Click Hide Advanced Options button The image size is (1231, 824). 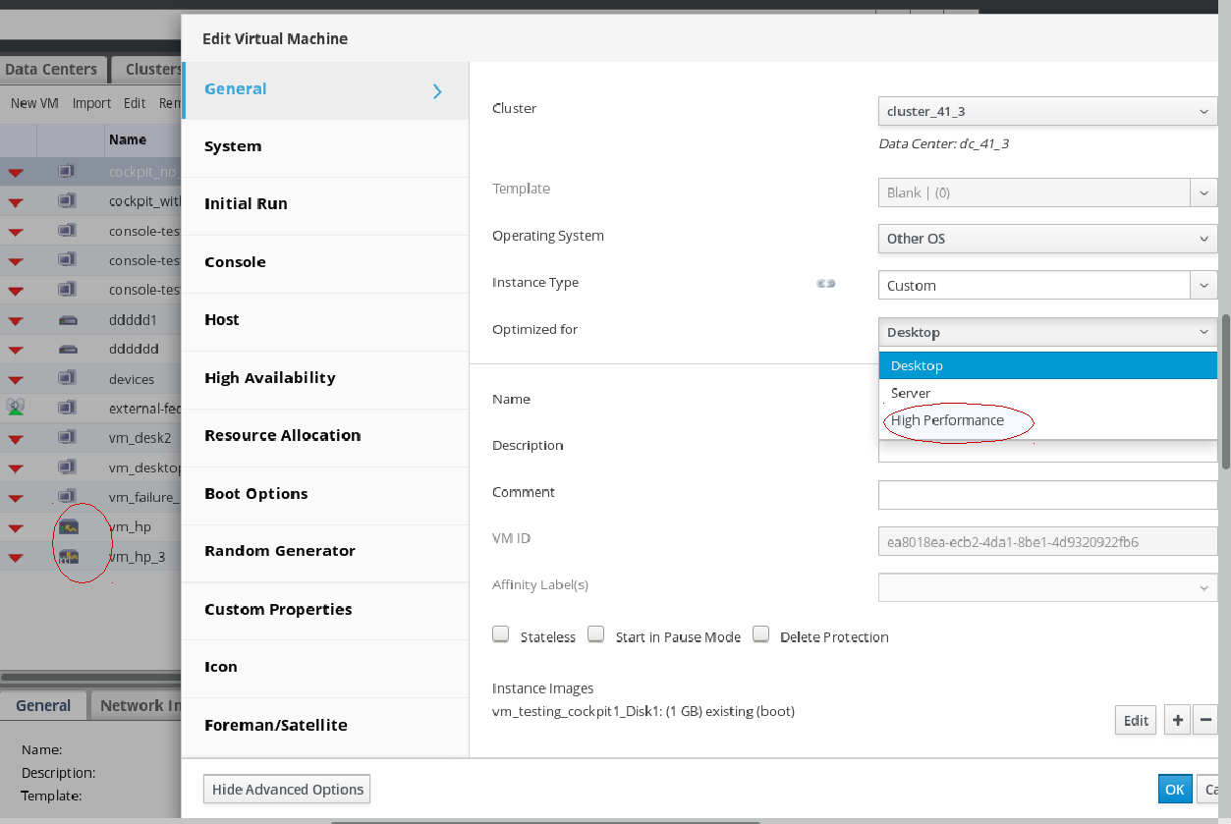pos(287,789)
